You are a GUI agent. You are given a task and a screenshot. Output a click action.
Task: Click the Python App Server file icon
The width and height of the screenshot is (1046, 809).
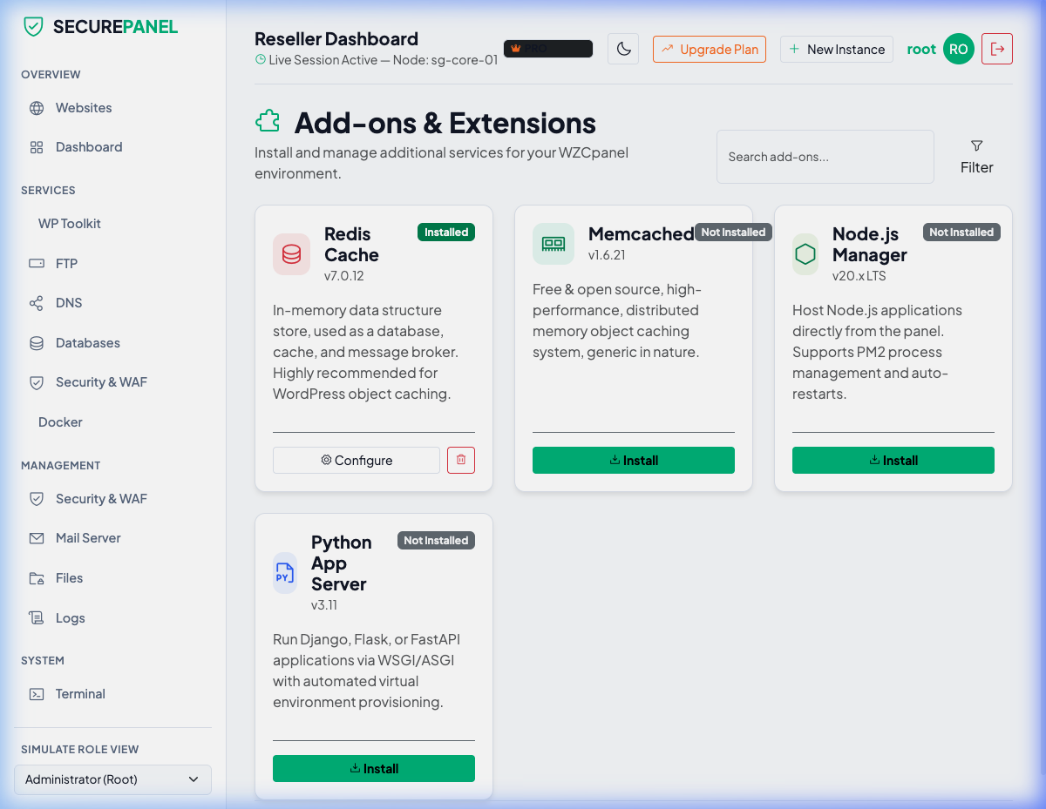pyautogui.click(x=285, y=573)
